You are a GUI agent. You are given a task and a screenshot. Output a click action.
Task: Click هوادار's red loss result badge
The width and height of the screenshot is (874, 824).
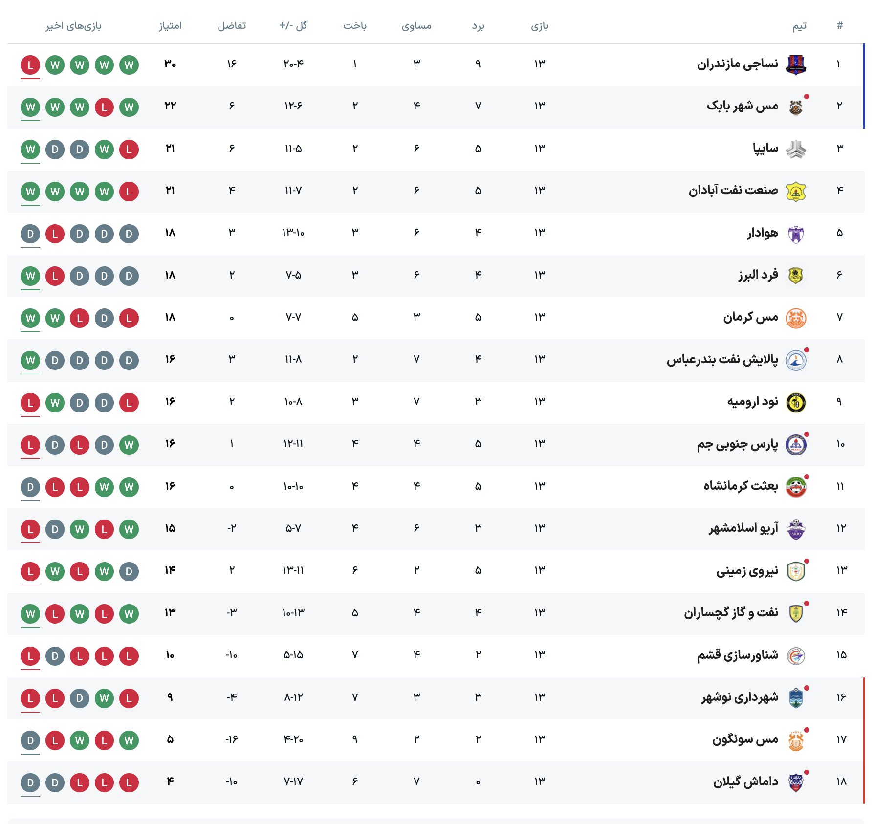[55, 234]
